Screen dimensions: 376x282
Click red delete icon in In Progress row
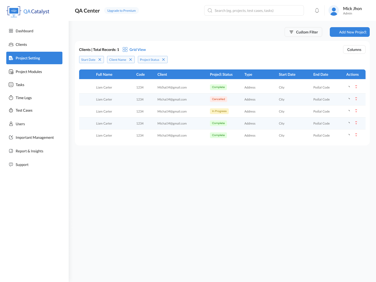[356, 111]
